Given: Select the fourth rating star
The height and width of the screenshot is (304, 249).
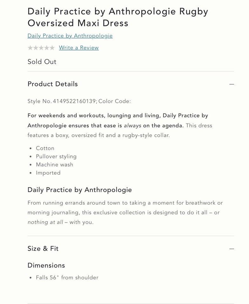Looking at the screenshot, I should [47, 48].
